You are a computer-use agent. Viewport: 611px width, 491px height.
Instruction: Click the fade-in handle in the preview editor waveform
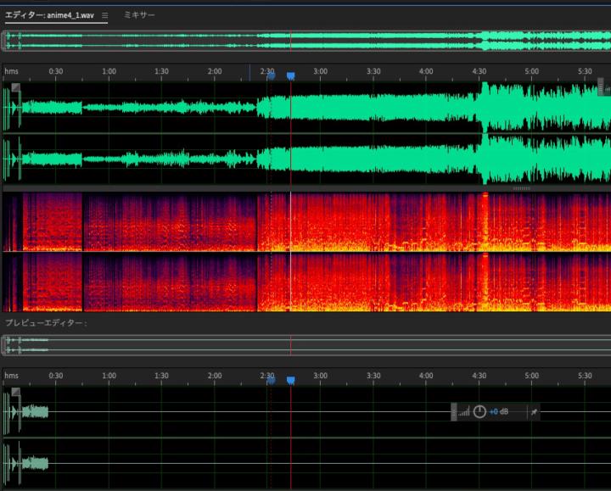16,393
